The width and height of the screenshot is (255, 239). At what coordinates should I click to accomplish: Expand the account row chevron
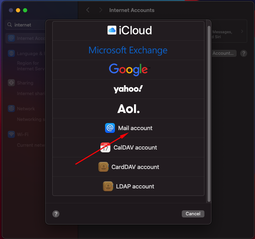coord(242,31)
